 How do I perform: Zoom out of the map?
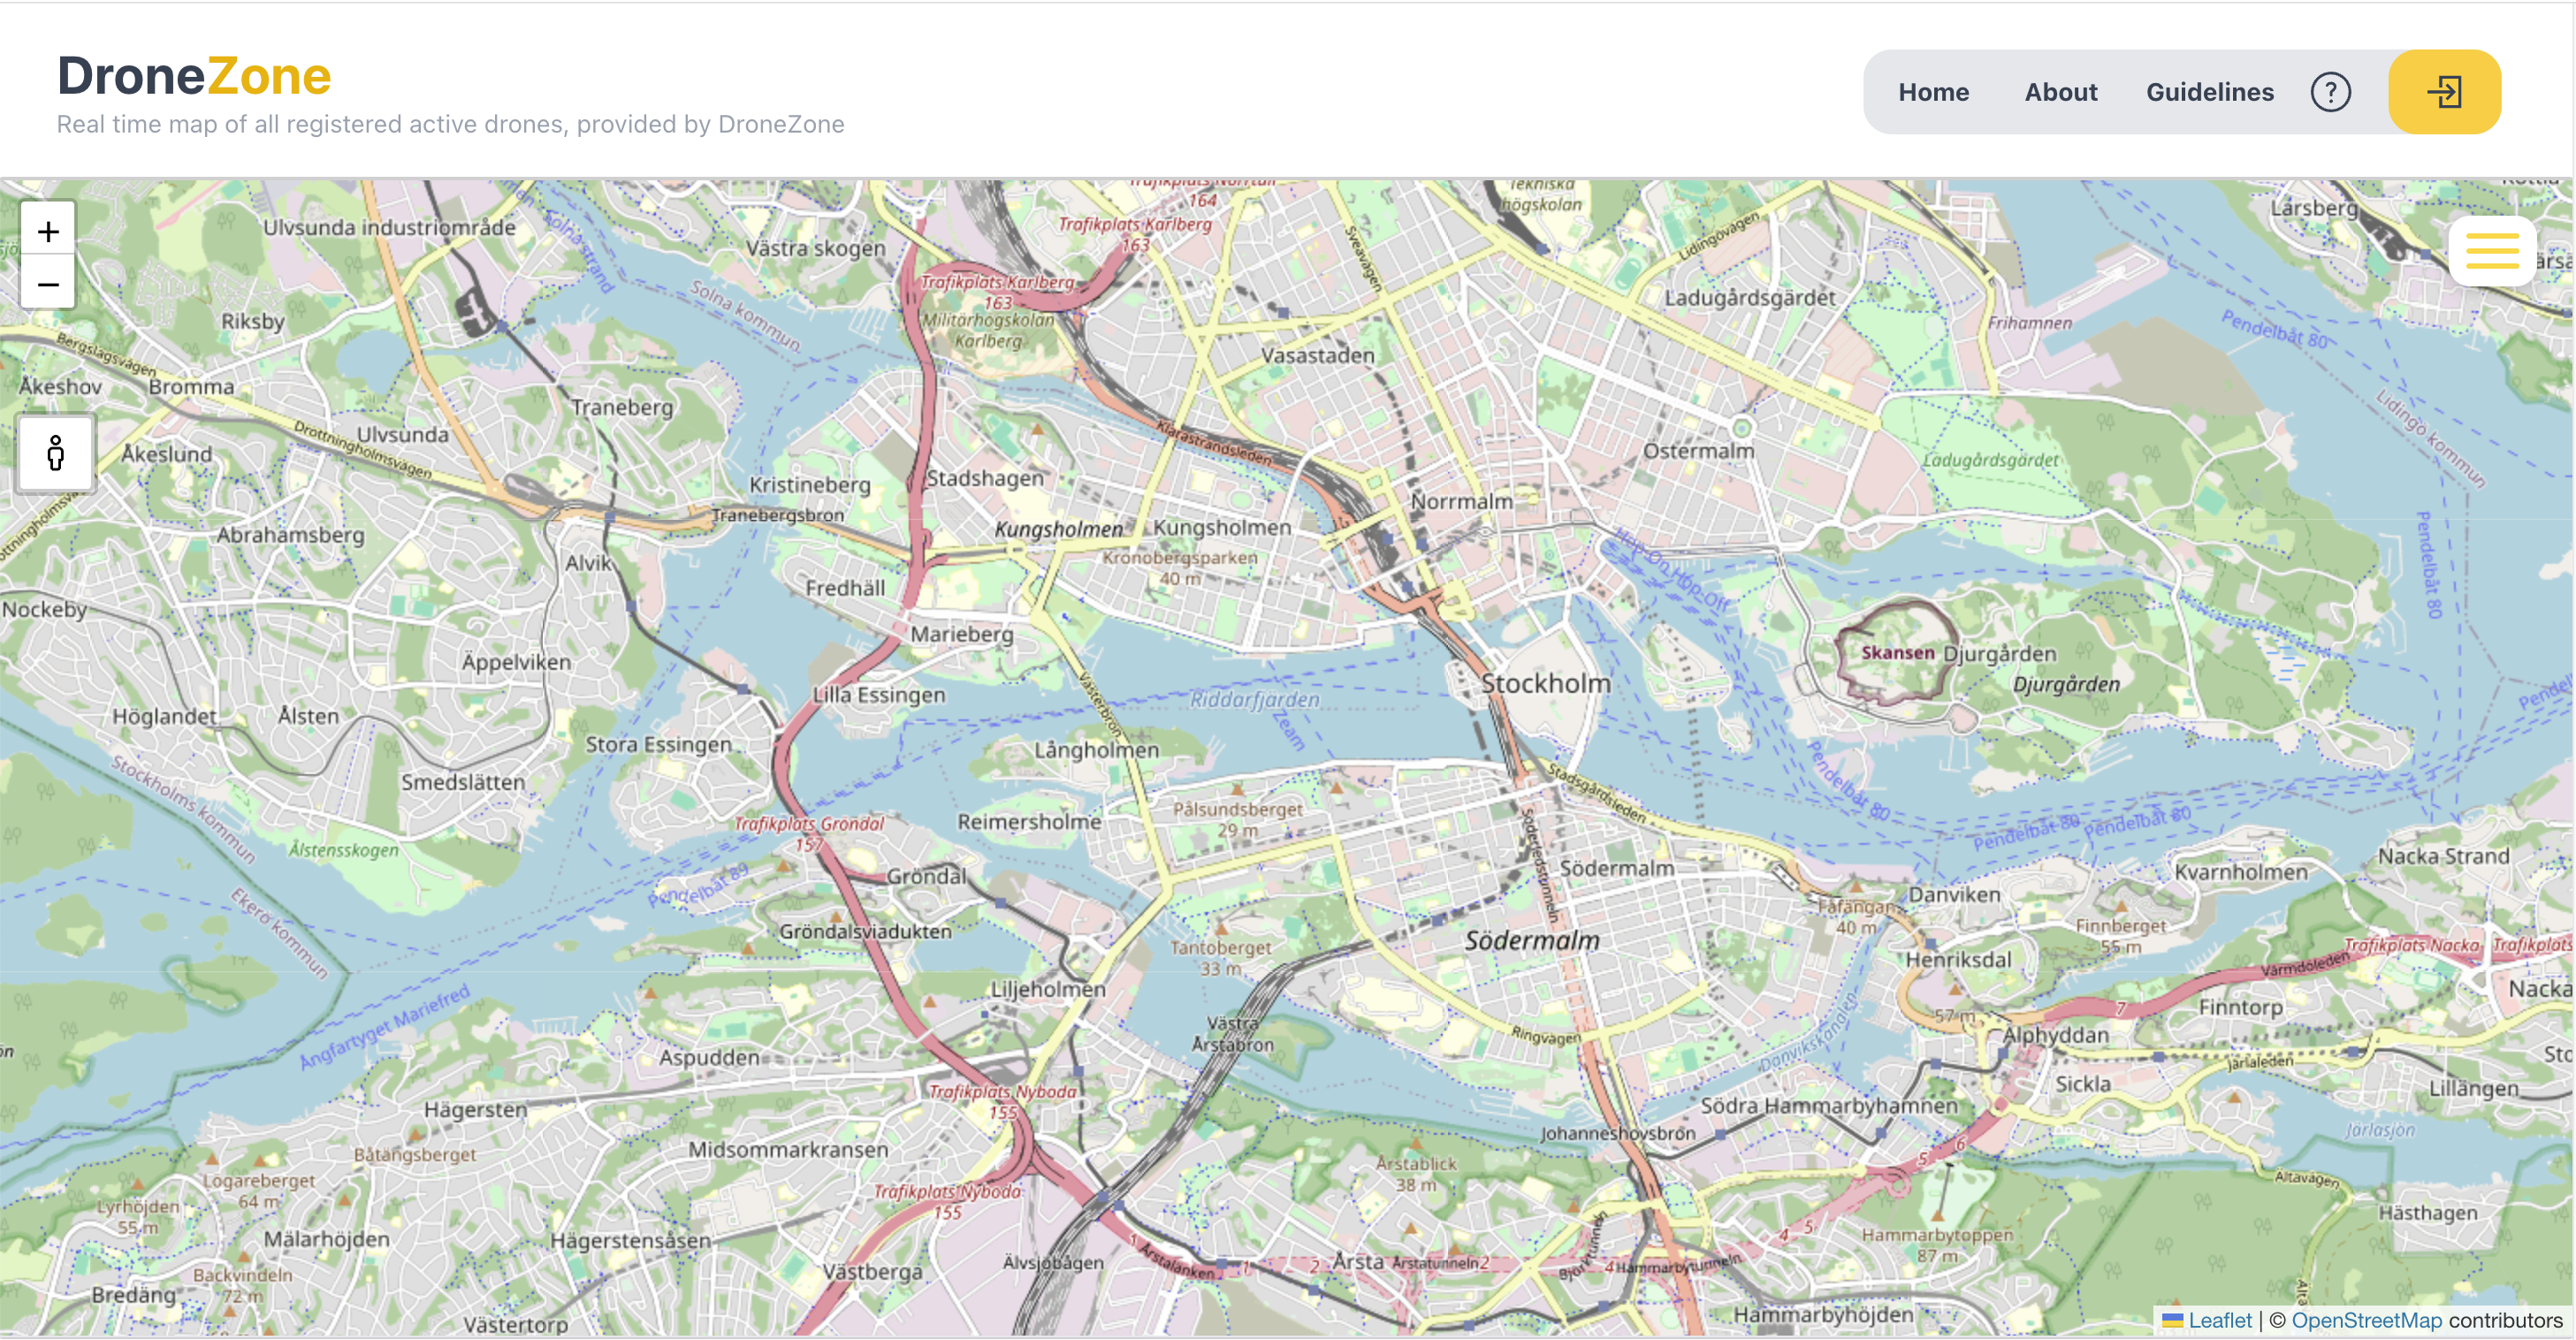pos(48,285)
